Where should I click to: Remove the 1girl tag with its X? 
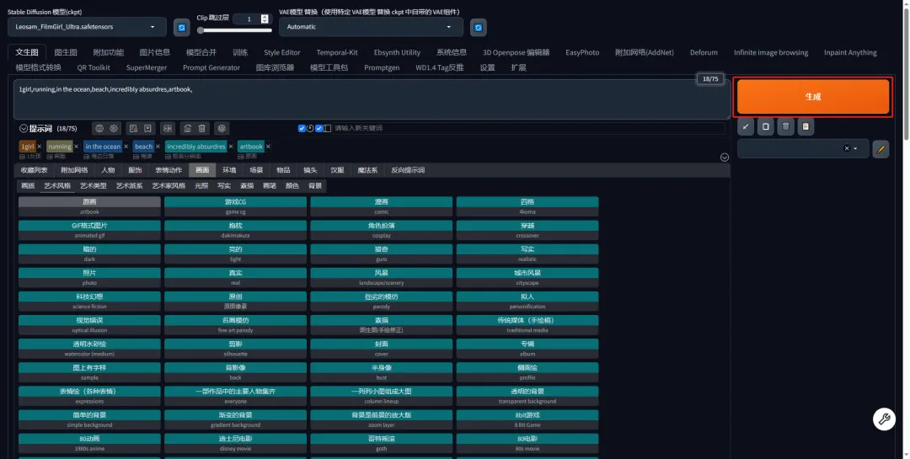pyautogui.click(x=40, y=147)
